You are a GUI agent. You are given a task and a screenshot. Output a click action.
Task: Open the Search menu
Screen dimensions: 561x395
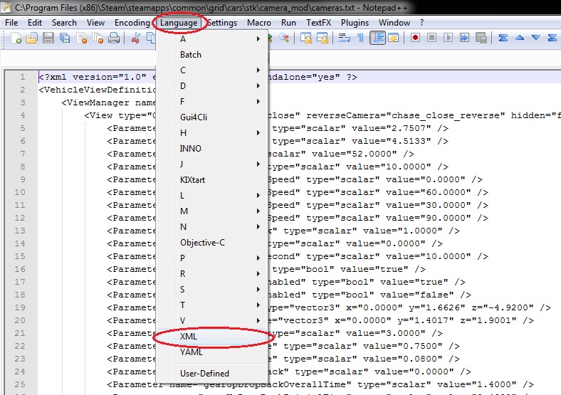[64, 23]
